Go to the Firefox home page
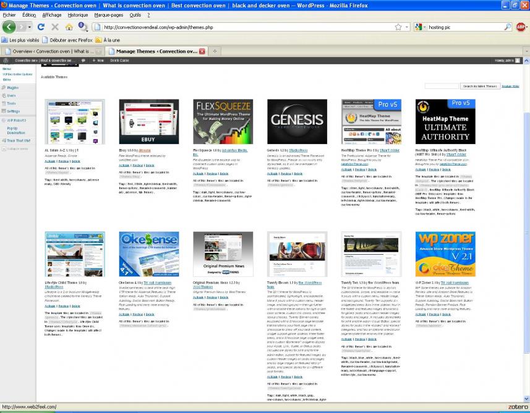This screenshot has height=413, width=530. (69, 27)
